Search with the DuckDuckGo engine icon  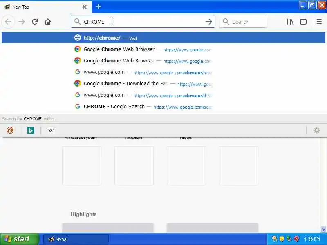(10, 130)
